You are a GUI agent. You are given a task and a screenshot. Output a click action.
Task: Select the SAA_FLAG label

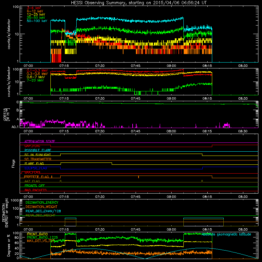32,173
